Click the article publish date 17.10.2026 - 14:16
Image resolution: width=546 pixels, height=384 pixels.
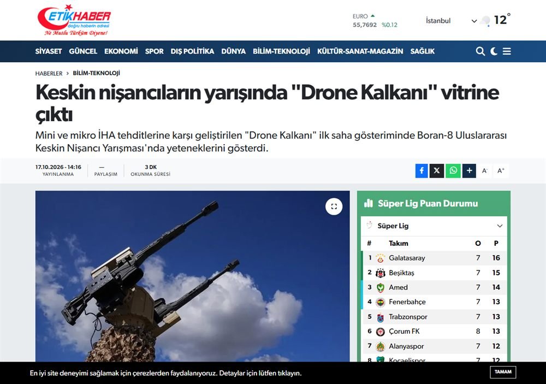(x=58, y=167)
